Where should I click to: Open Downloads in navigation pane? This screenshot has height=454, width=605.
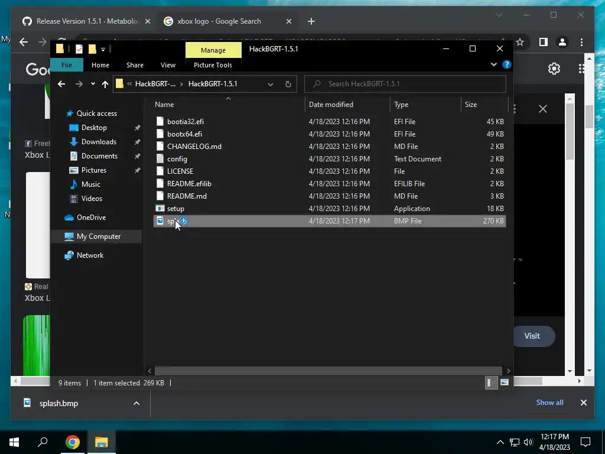[99, 142]
